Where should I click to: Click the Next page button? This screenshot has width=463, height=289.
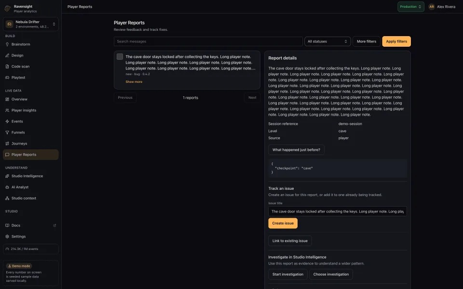pyautogui.click(x=252, y=98)
